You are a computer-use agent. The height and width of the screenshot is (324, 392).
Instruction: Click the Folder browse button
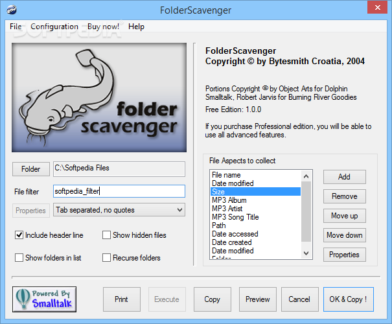31,169
